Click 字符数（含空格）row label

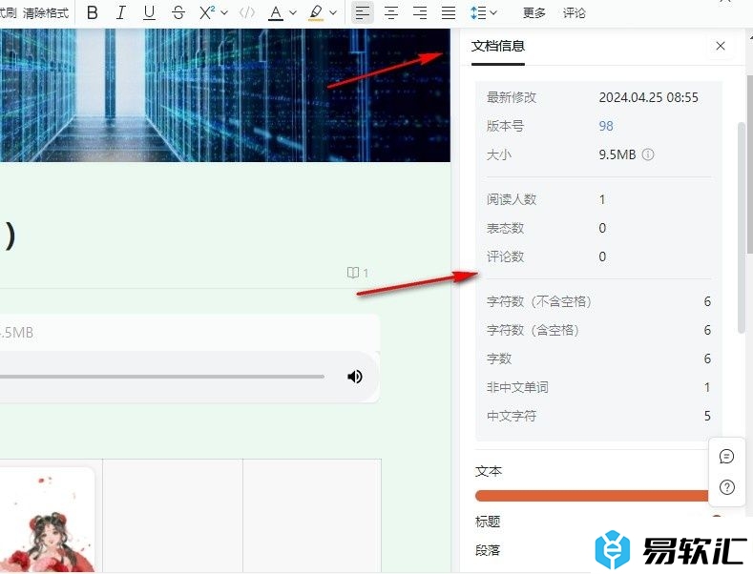533,330
